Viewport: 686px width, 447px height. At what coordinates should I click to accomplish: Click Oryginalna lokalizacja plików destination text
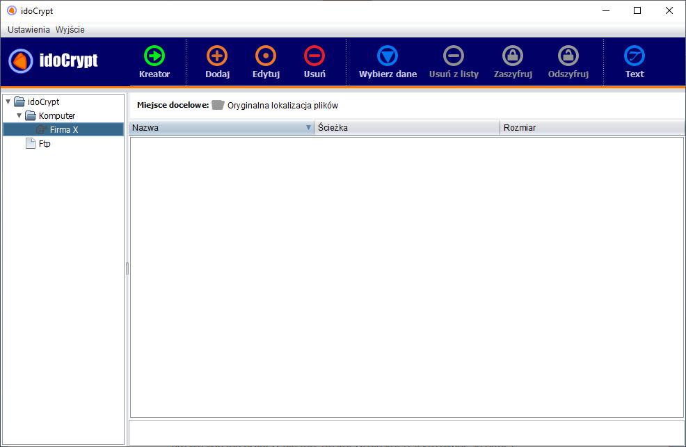[282, 105]
